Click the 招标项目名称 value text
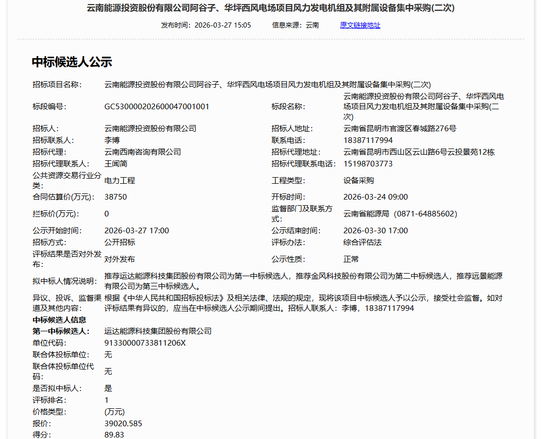This screenshot has width=543, height=439. coord(267,85)
